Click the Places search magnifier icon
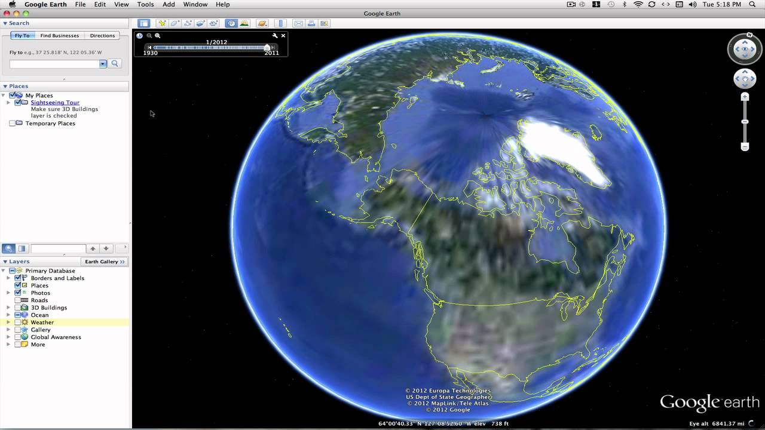765x430 pixels. [8, 248]
